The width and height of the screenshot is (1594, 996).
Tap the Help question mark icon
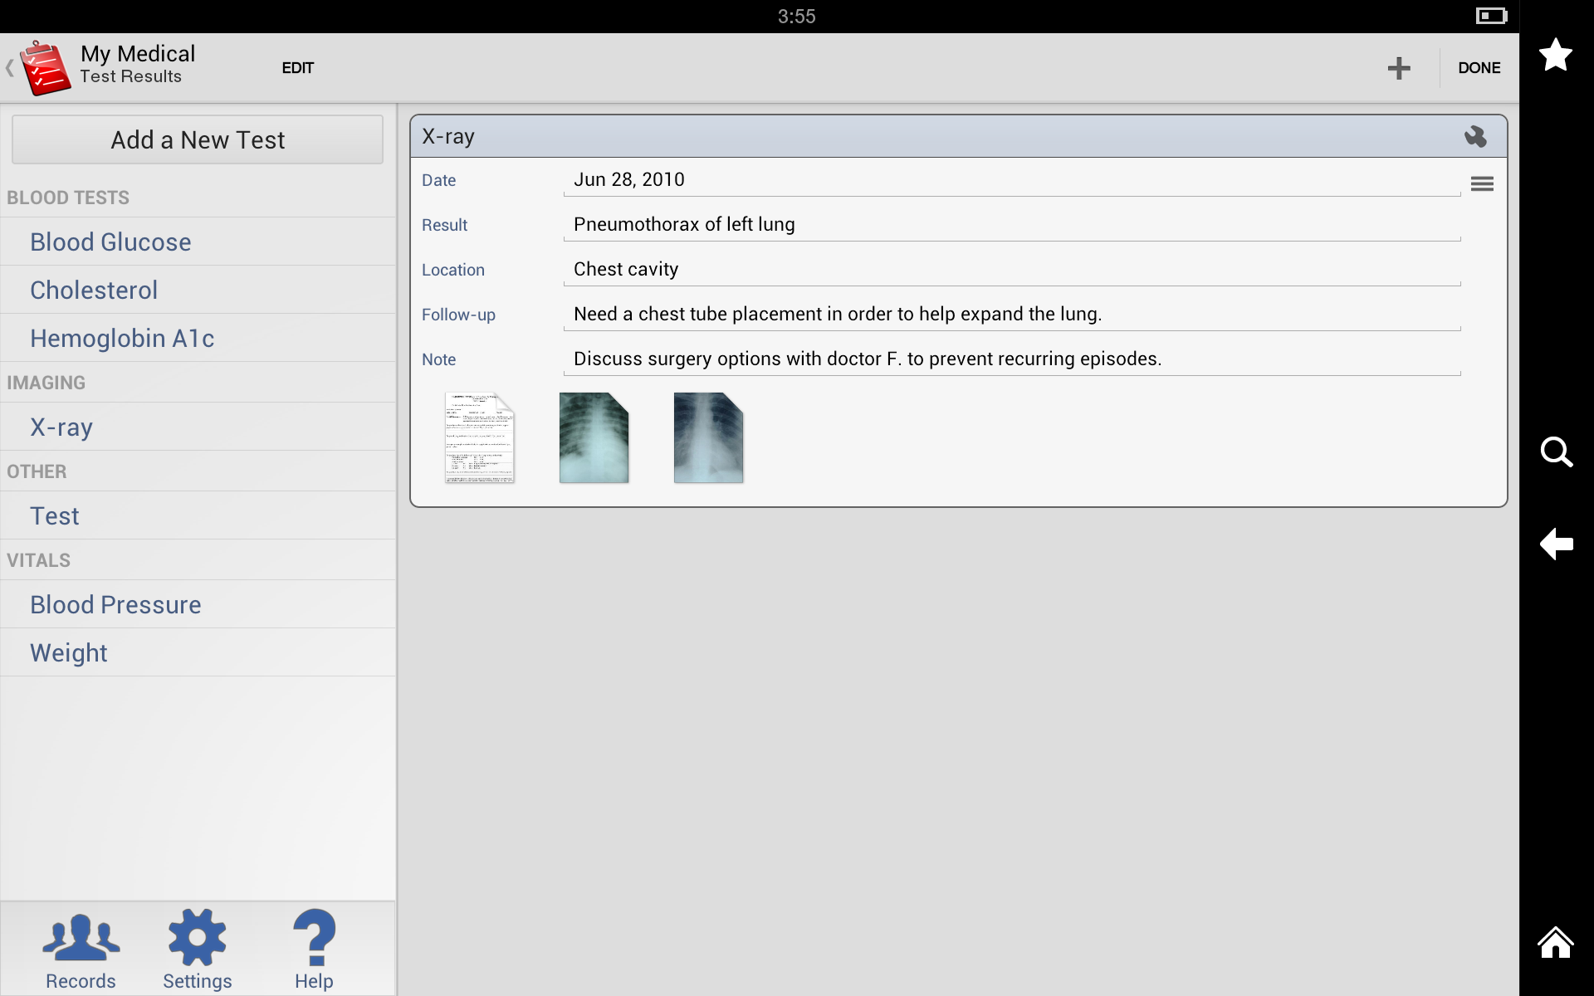pos(314,949)
